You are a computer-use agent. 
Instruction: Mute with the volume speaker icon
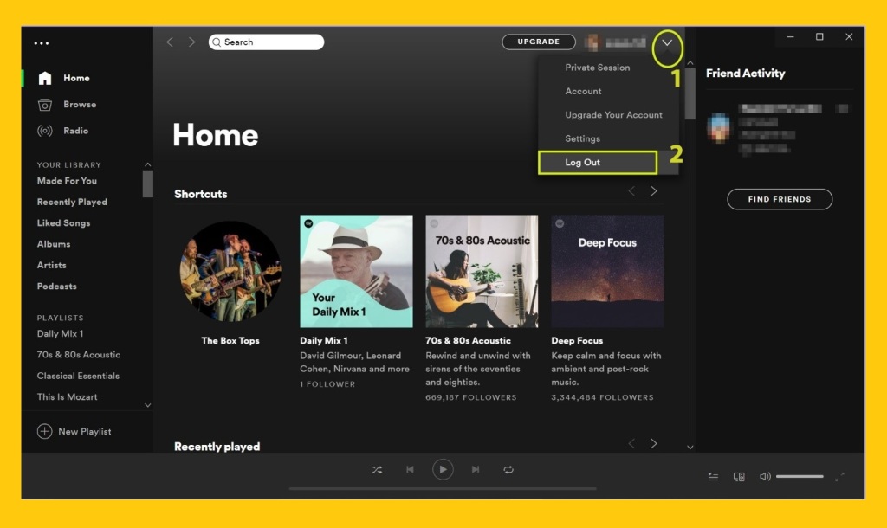click(x=765, y=477)
